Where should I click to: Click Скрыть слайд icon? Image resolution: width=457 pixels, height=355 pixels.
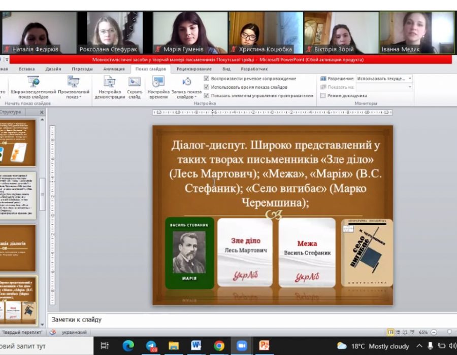pos(135,82)
